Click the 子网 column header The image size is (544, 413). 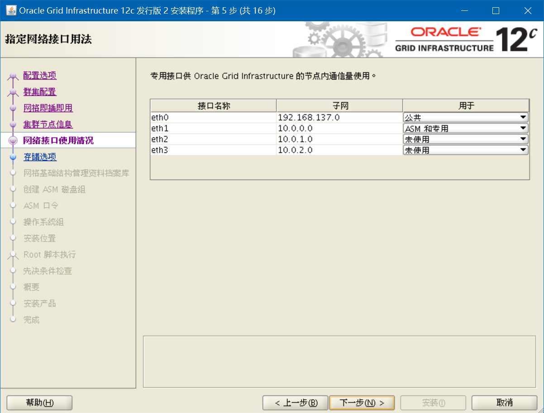click(x=339, y=106)
